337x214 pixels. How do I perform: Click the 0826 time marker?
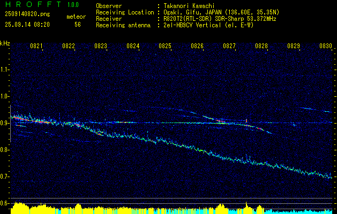tap(197, 46)
